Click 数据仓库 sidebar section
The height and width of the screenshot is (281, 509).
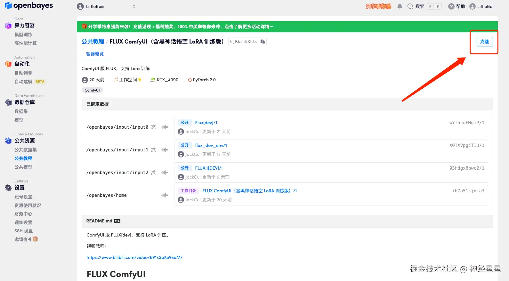(25, 102)
